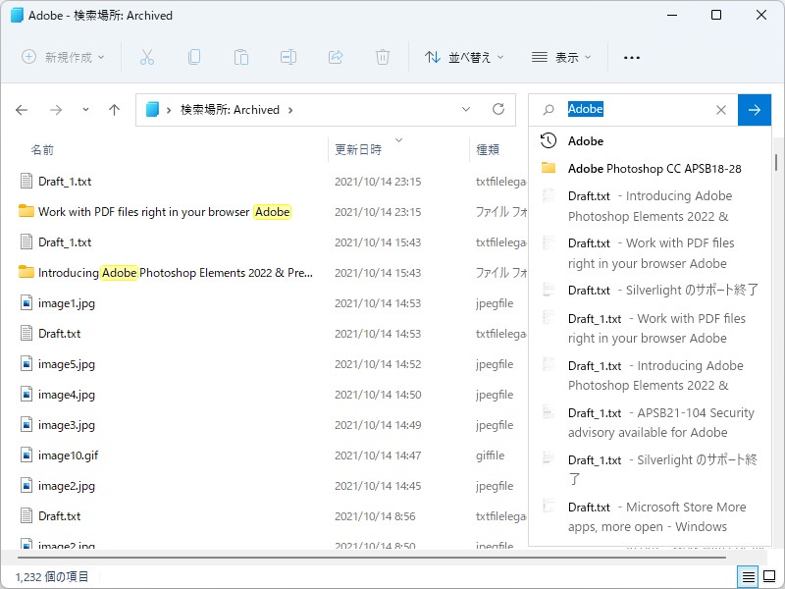Screen dimensions: 785x589
Task: Select Adobe Photoshop CC APSB18-28 folder suggestion
Action: [x=650, y=169]
